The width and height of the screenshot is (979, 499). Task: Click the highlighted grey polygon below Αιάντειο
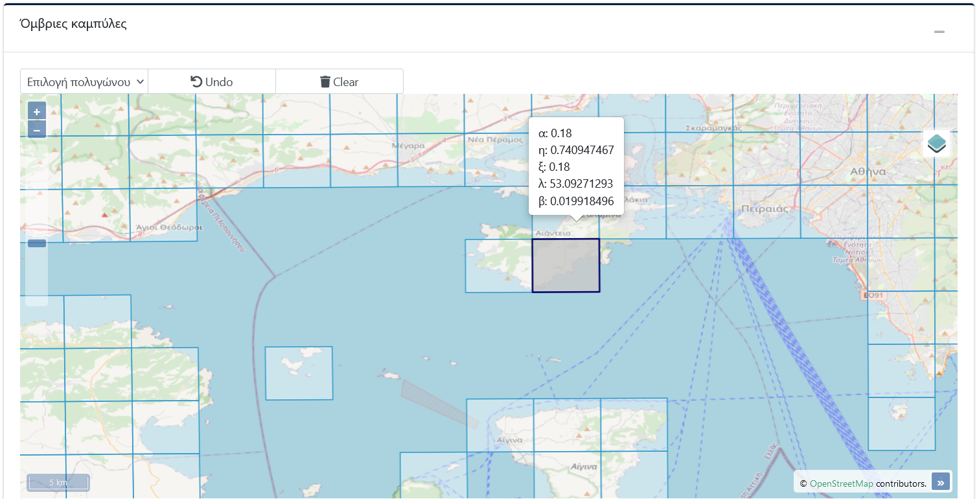566,266
